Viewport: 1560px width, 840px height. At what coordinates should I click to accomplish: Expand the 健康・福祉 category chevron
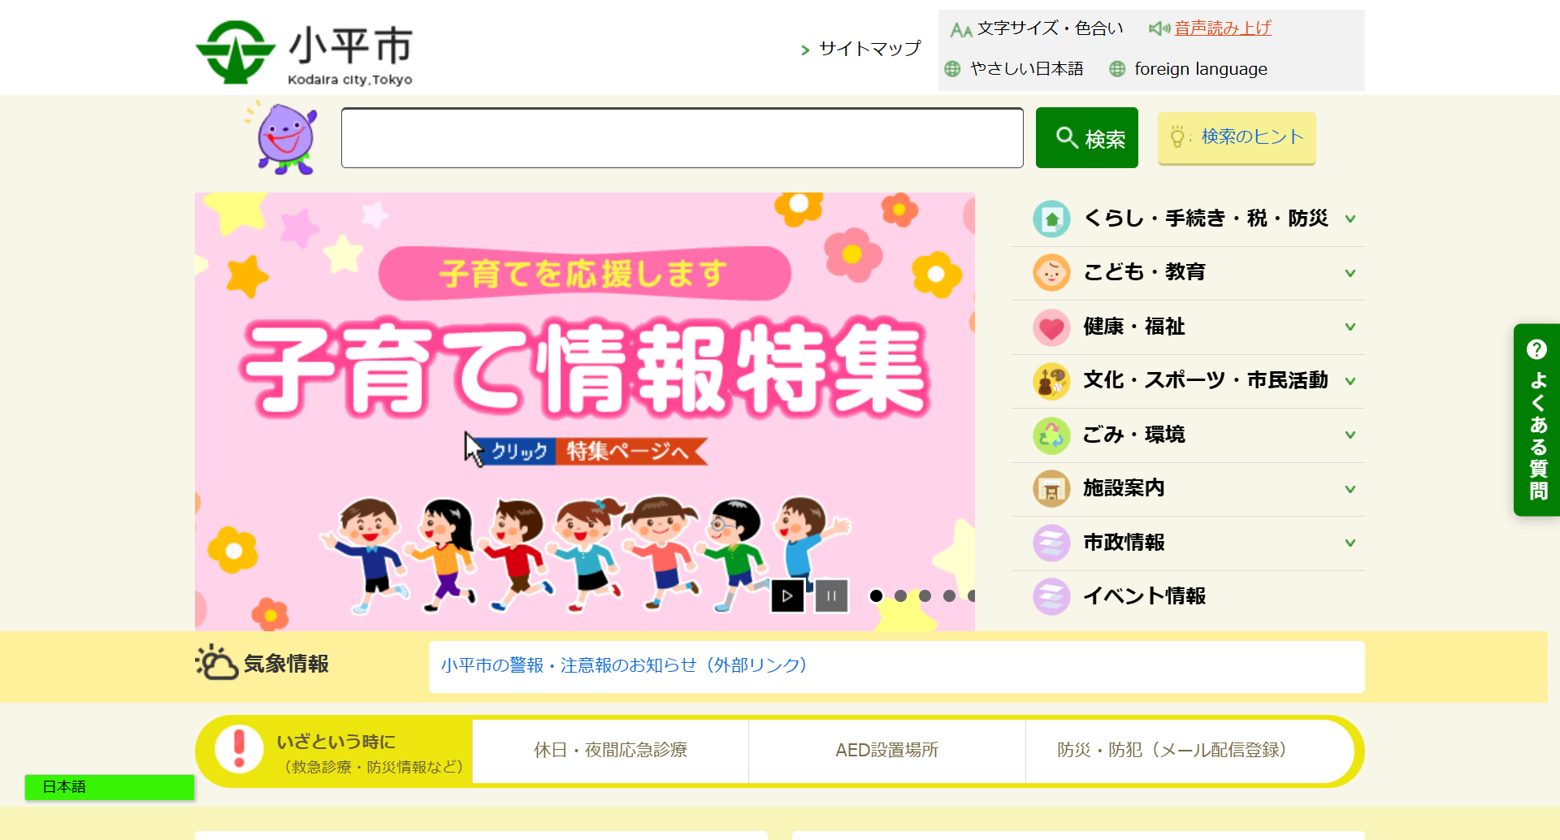pos(1350,327)
